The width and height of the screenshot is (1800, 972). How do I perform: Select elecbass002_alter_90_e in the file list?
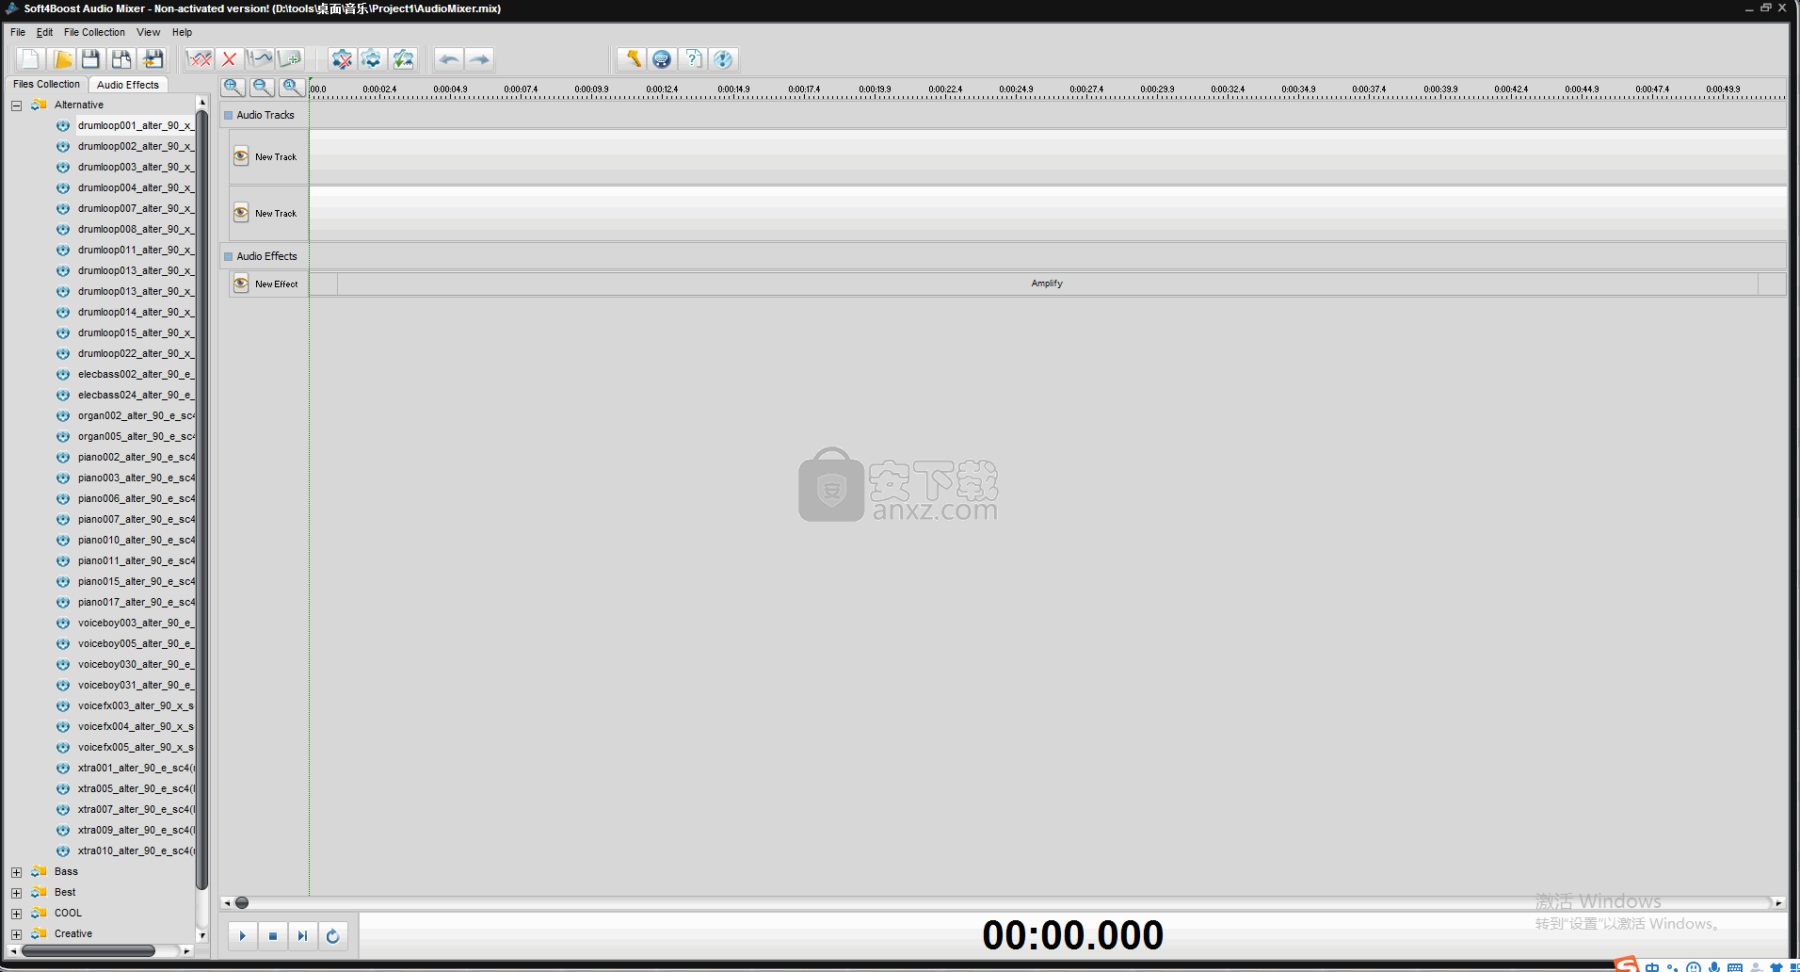coord(136,375)
